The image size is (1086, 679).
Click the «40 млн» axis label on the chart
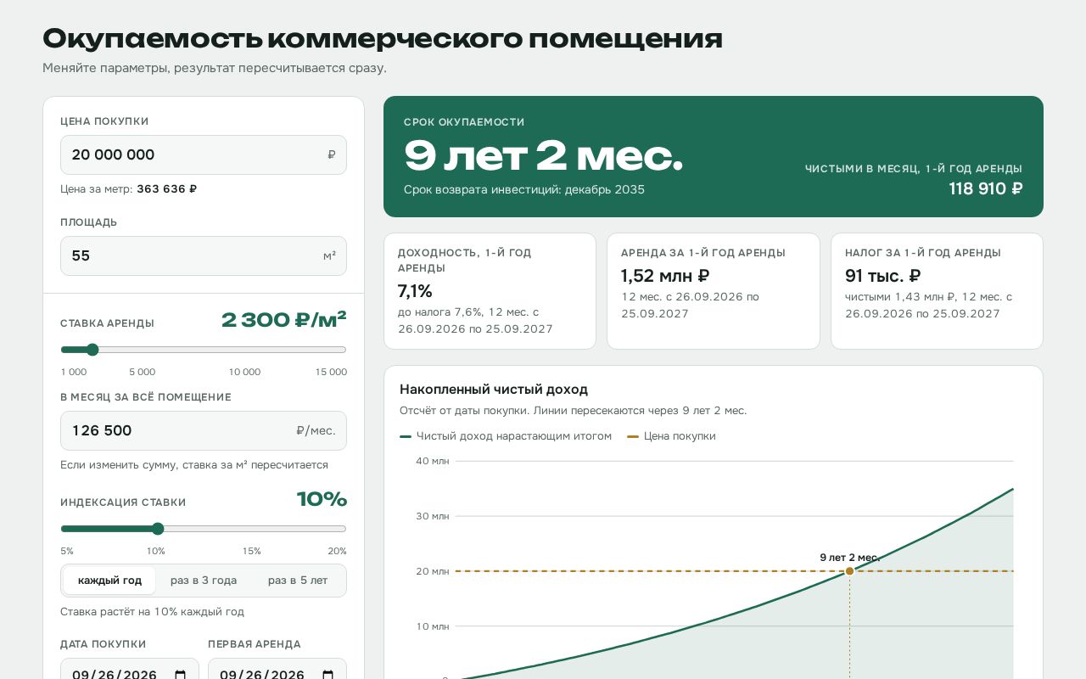[433, 461]
